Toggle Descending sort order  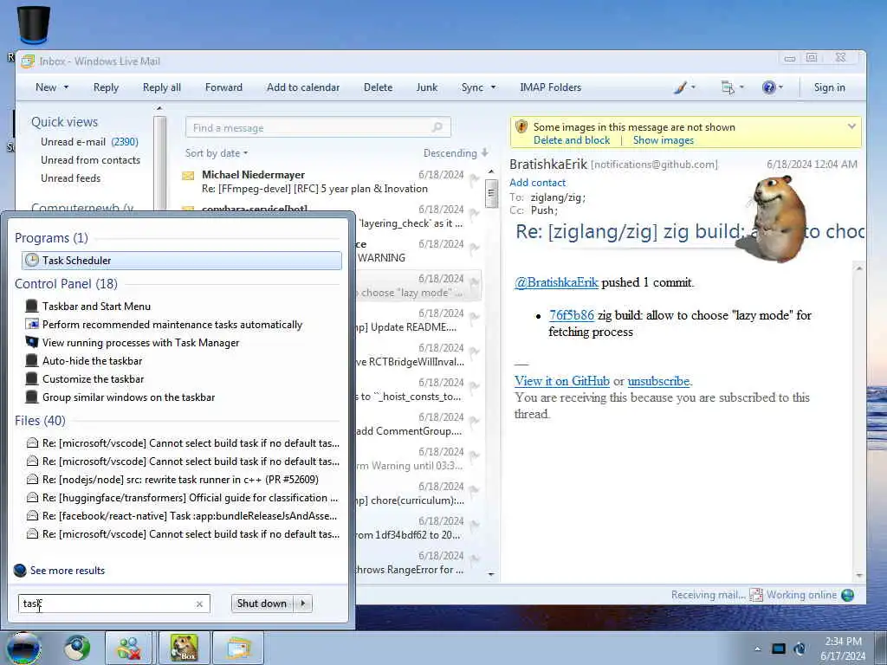456,153
